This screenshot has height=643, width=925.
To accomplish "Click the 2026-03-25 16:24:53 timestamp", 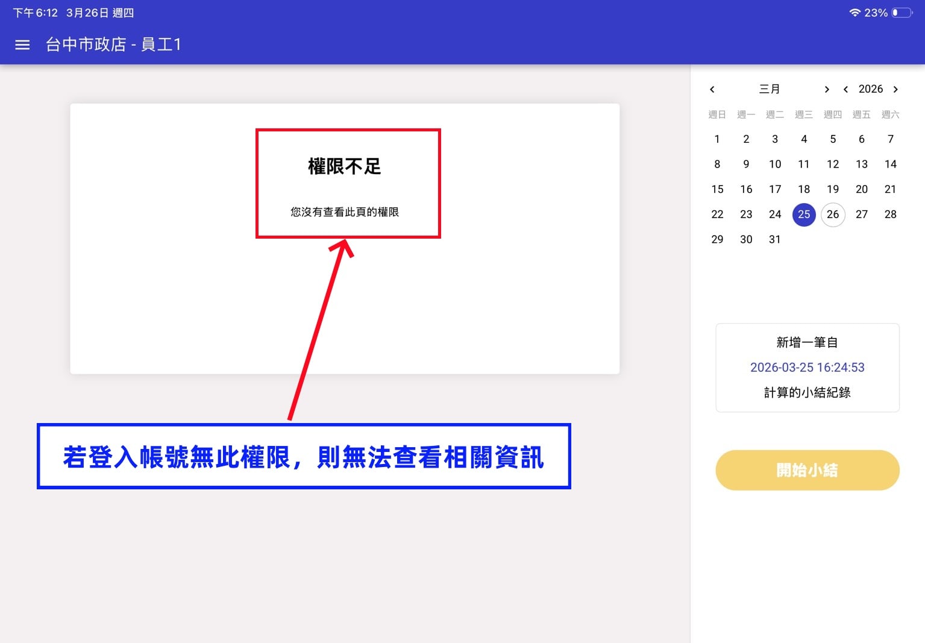I will (807, 367).
